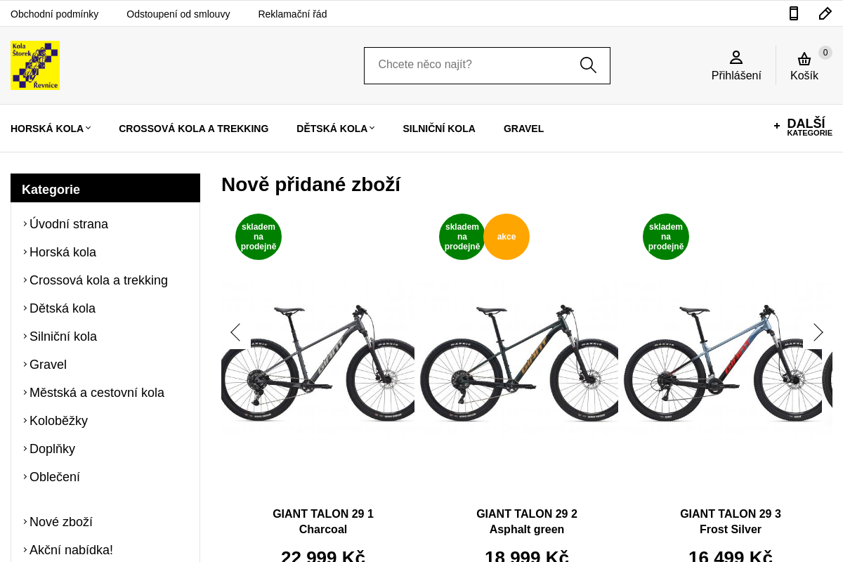Click green 'skladem na prodejně' badge on Talon 29 2

(x=462, y=237)
